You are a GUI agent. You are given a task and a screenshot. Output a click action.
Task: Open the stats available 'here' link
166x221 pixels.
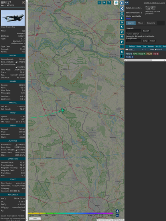(x=128, y=18)
